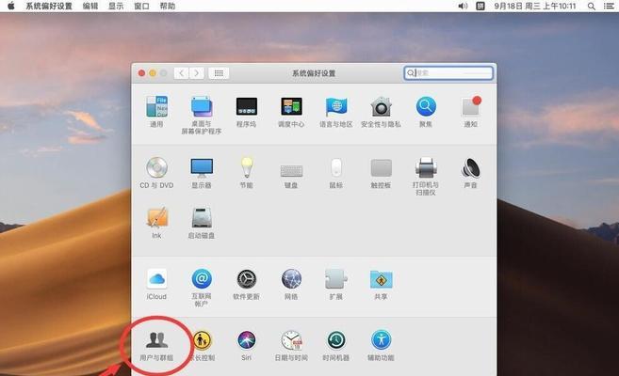Minimize the 系统偏好设置 window
The image size is (619, 376).
coord(153,72)
